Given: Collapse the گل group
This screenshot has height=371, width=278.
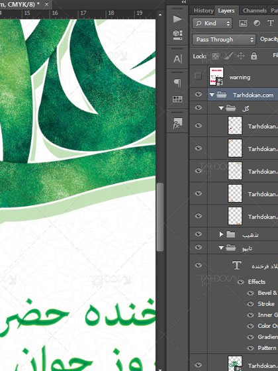Looking at the screenshot, I should 221,108.
